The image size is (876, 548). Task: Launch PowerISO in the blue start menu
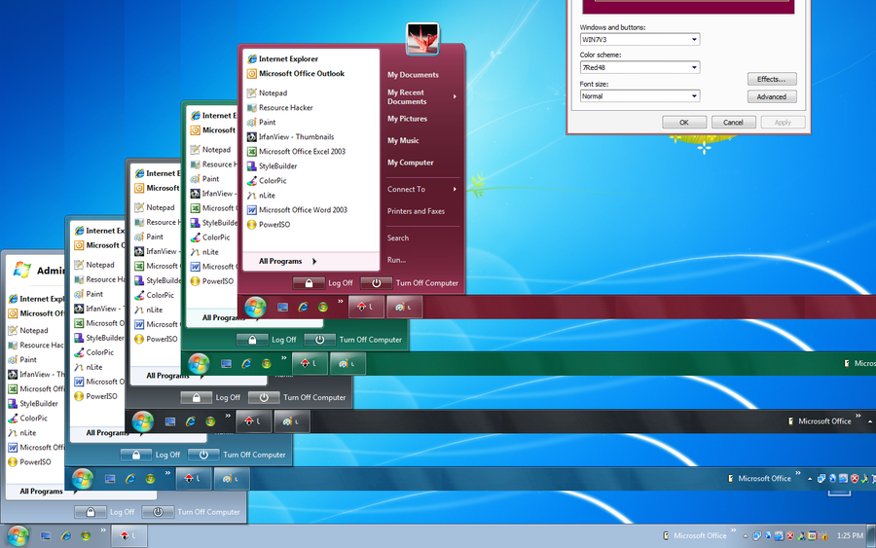[x=96, y=396]
